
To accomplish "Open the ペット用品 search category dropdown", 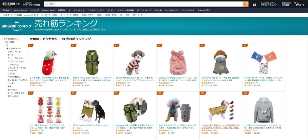I will pos(50,4).
